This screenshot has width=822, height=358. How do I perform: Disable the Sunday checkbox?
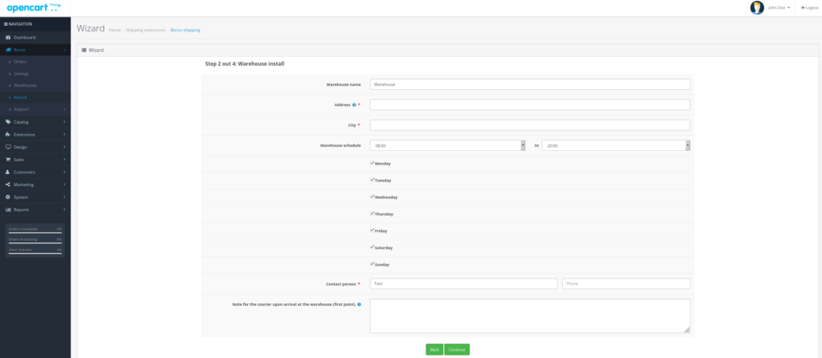pos(372,264)
